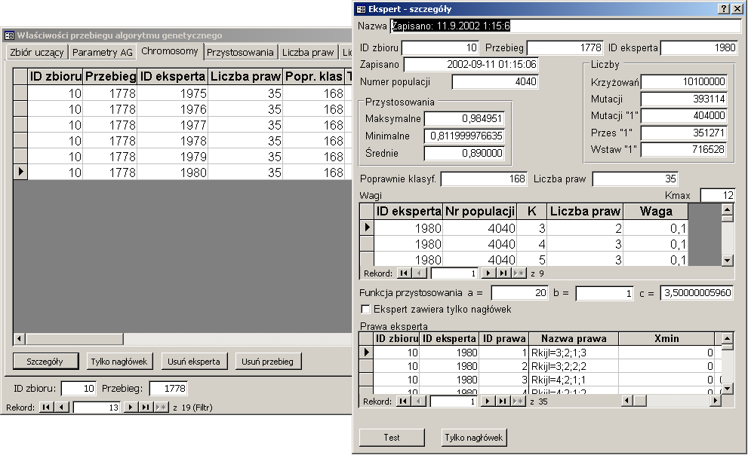Screen dimensions: 748x455
Task: Click the Usuń przebieg button
Action: (x=268, y=362)
